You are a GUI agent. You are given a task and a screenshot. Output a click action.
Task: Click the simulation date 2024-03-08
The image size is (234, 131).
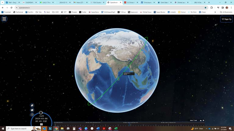tap(41, 119)
